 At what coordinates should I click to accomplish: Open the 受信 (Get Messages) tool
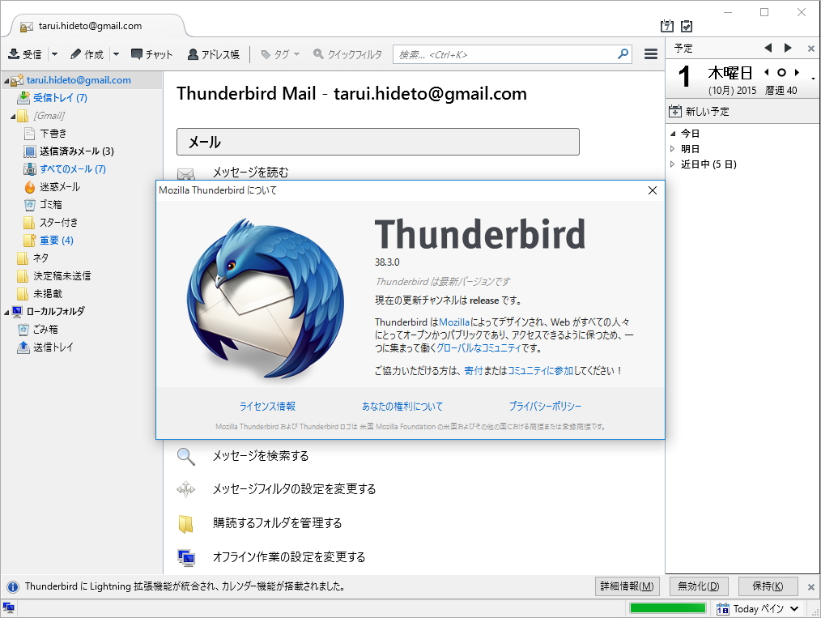pyautogui.click(x=26, y=54)
